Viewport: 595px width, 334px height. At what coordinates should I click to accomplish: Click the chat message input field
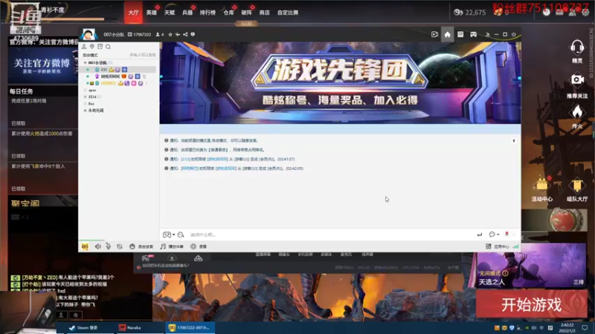[330, 235]
